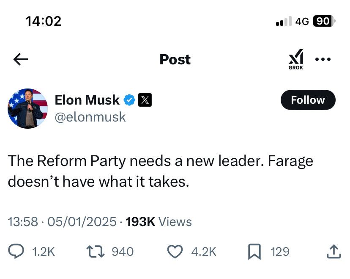Follow the Elon Musk account
Image resolution: width=350 pixels, height=279 pixels.
(x=308, y=100)
